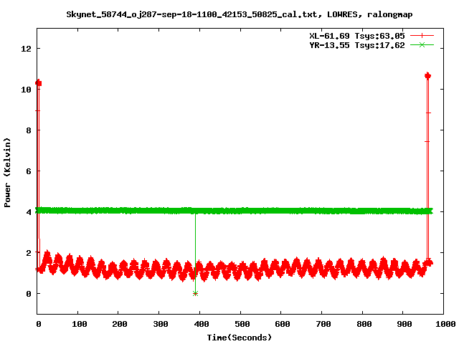The width and height of the screenshot is (459, 344).
Task: Click the y-axis tick label 8
Action: (27, 130)
